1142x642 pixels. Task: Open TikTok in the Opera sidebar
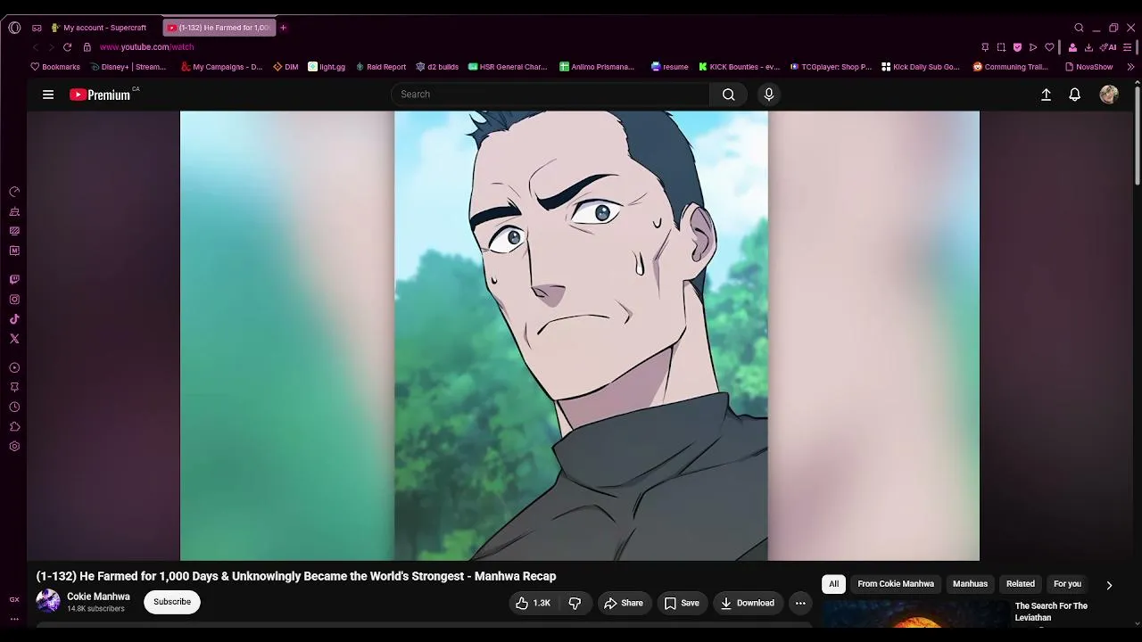coord(14,319)
